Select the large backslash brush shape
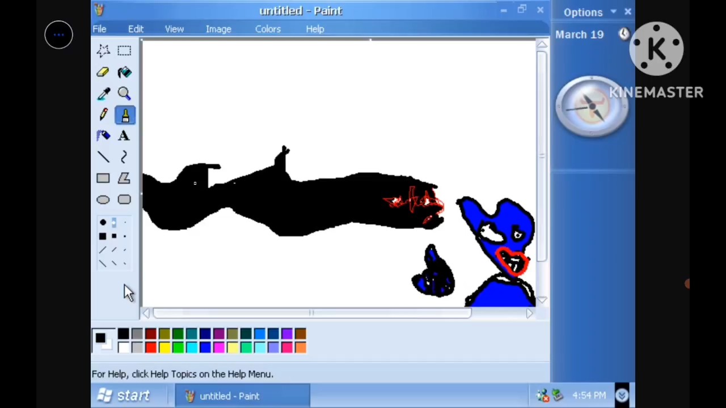The height and width of the screenshot is (408, 726). [x=103, y=263]
